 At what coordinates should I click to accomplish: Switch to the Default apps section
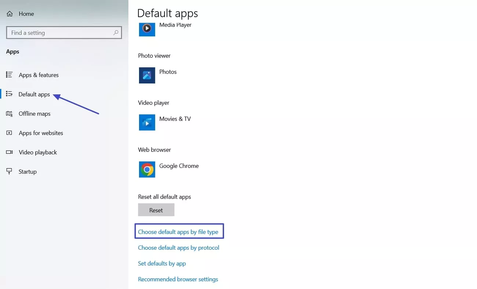(x=34, y=94)
